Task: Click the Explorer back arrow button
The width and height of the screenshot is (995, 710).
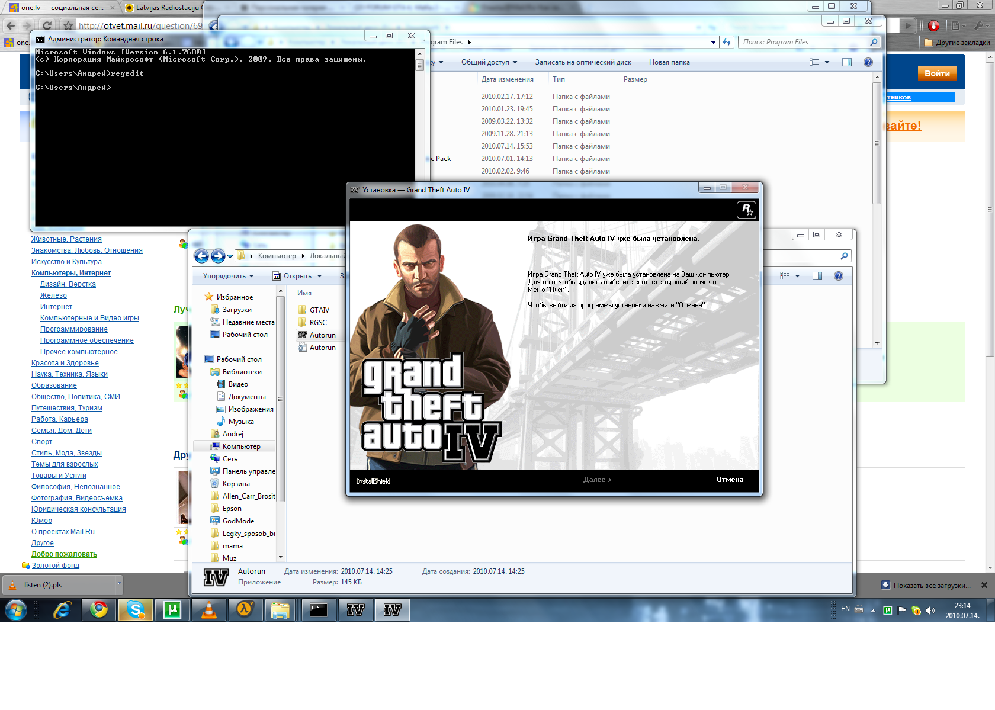Action: 201,256
